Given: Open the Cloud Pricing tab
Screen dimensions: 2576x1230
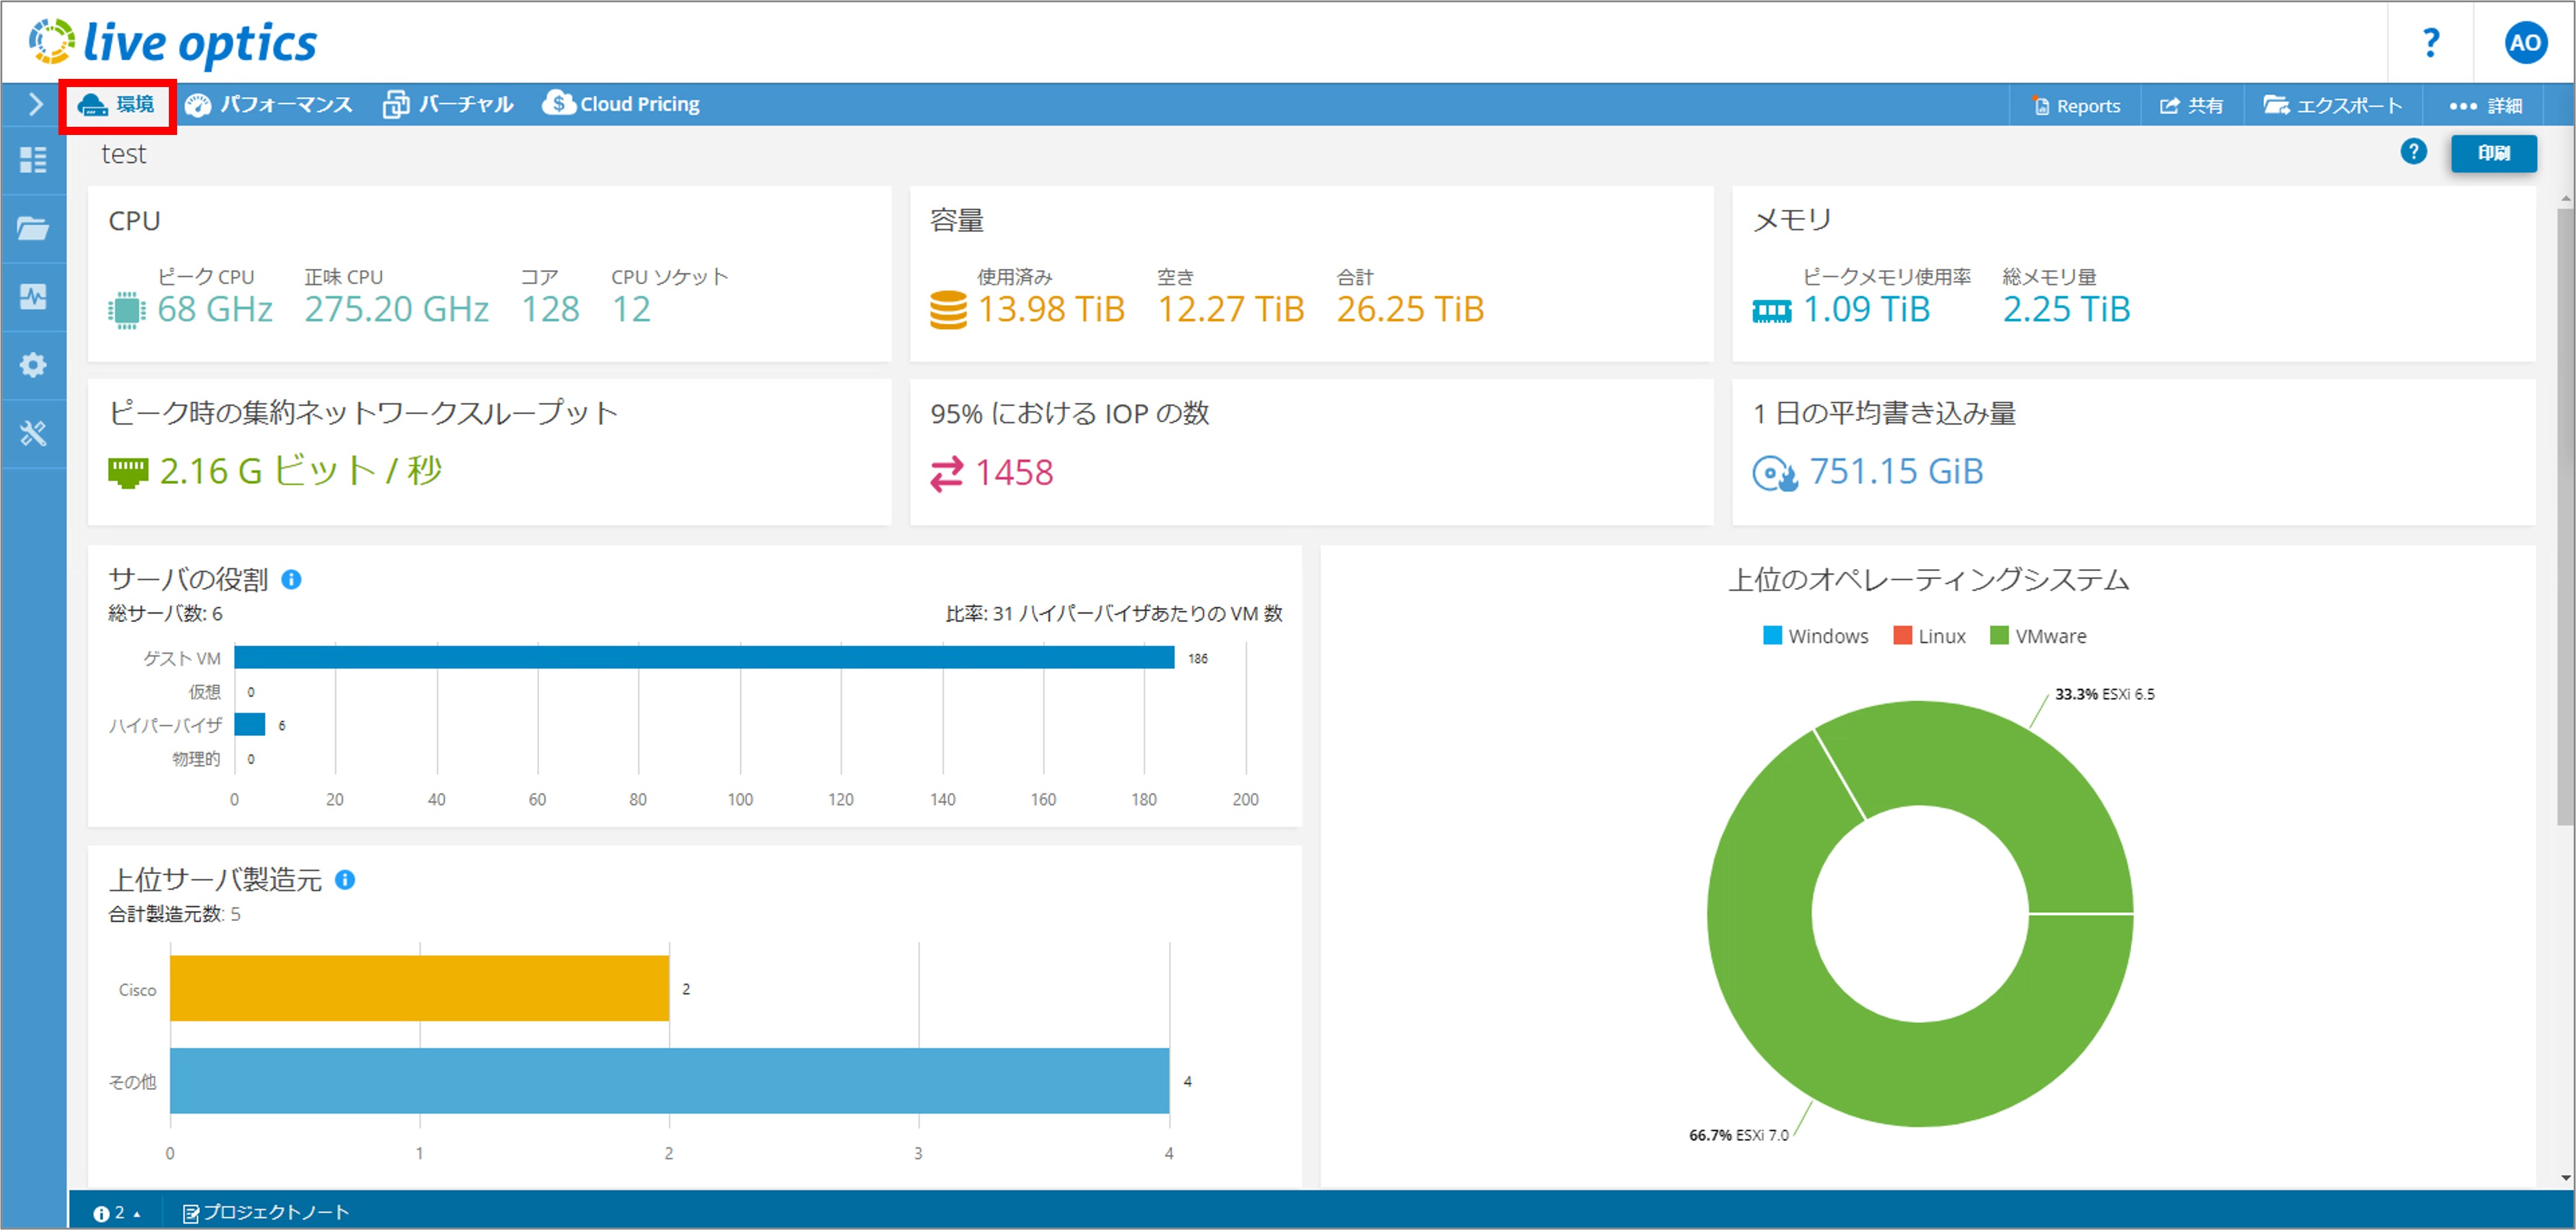Looking at the screenshot, I should tap(621, 104).
